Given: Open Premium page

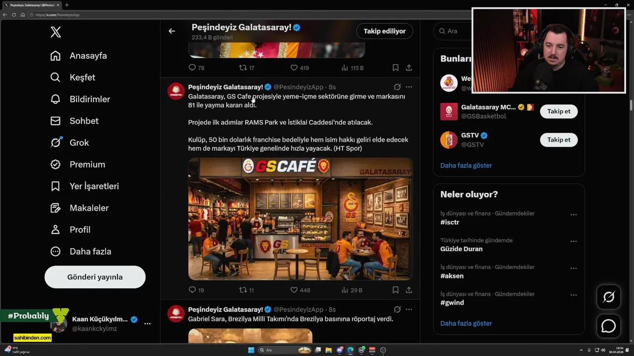Looking at the screenshot, I should tap(78, 165).
